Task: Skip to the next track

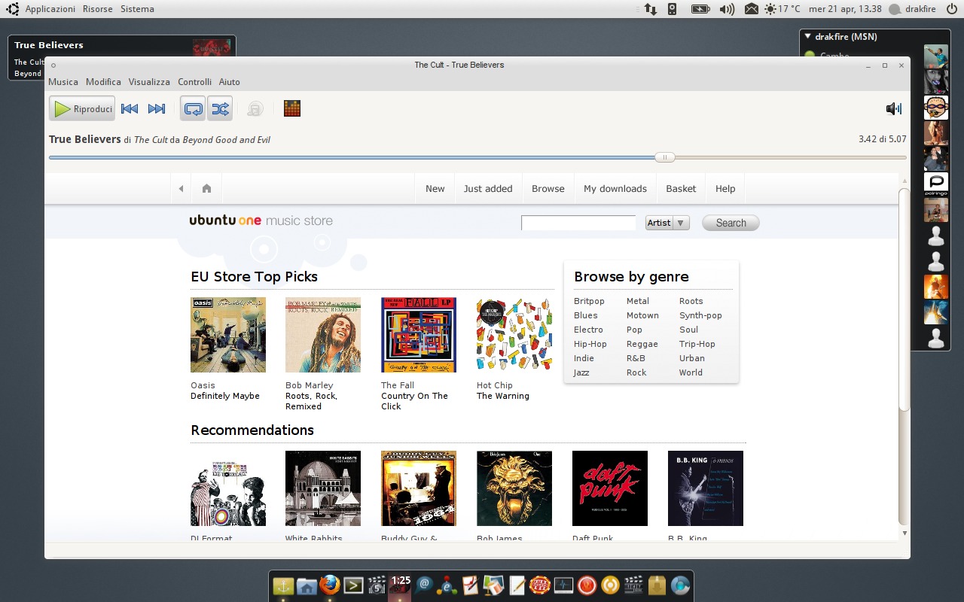Action: coord(157,109)
